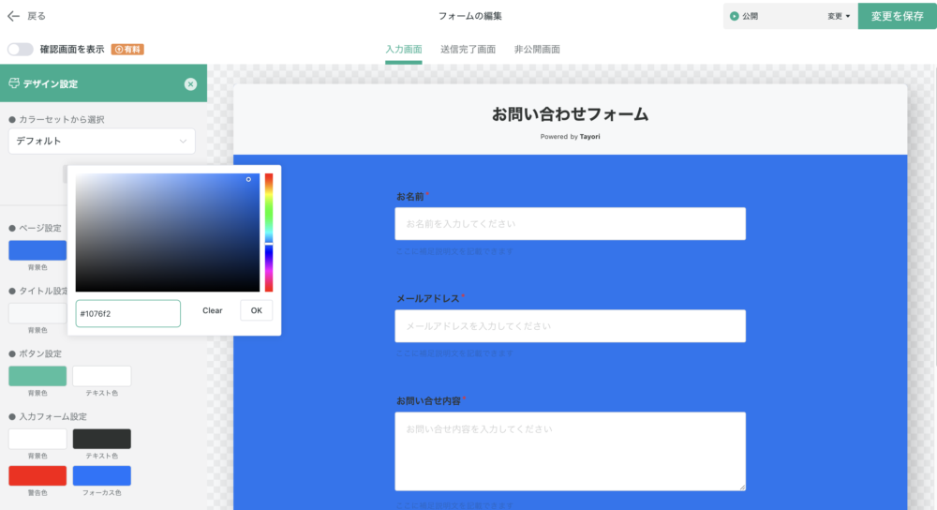Screen dimensions: 937x510
Task: Open the 変更 status dropdown
Action: click(838, 16)
